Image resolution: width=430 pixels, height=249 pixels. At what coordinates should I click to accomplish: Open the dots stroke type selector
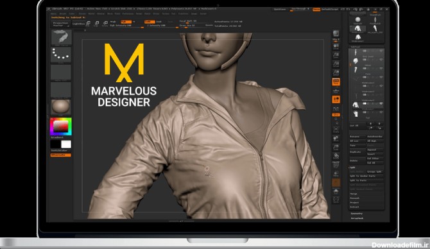coord(61,55)
